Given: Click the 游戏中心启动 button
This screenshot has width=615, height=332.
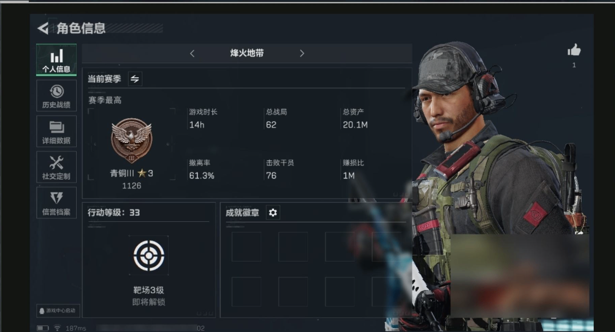Looking at the screenshot, I should coord(58,311).
